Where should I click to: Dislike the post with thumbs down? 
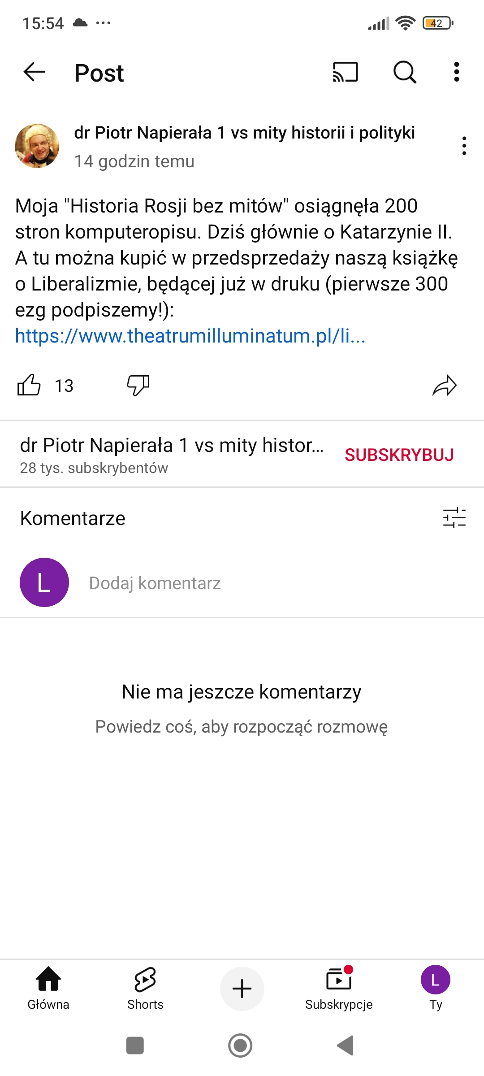coord(138,386)
